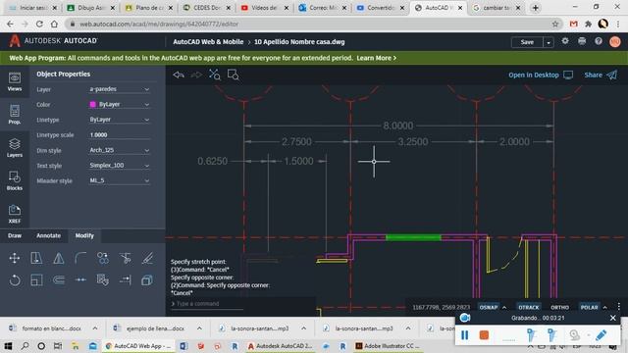
Task: Select the Rotate circular arrow tool
Action: [15, 280]
